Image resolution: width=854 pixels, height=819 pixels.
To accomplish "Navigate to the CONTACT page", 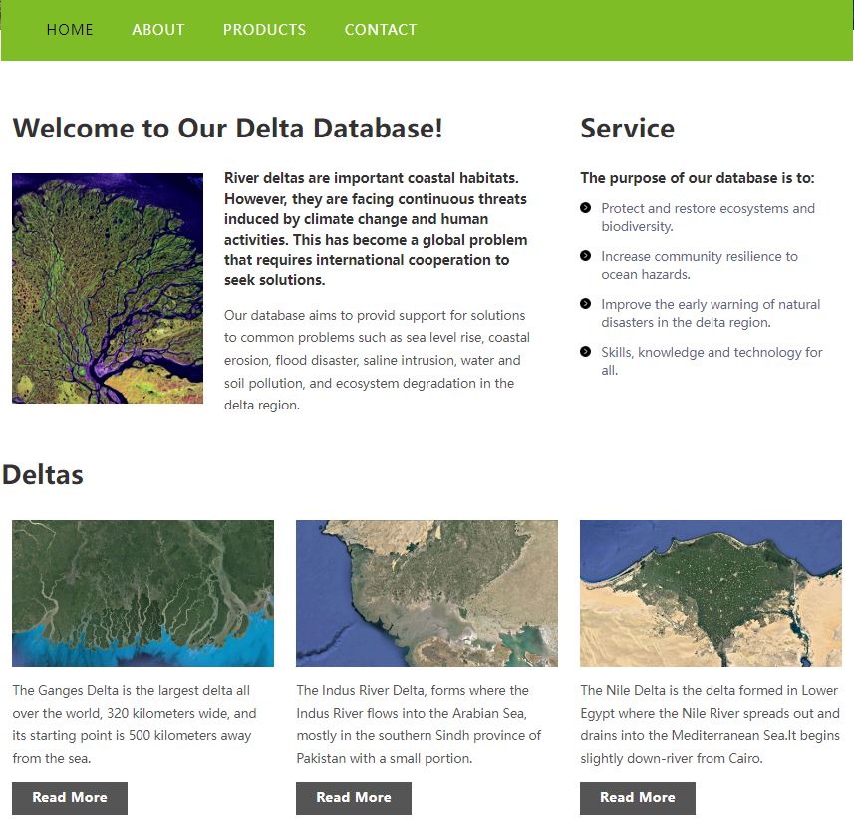I will [381, 30].
